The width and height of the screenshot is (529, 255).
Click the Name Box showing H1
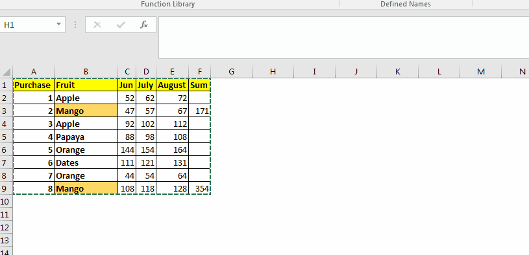coord(28,25)
